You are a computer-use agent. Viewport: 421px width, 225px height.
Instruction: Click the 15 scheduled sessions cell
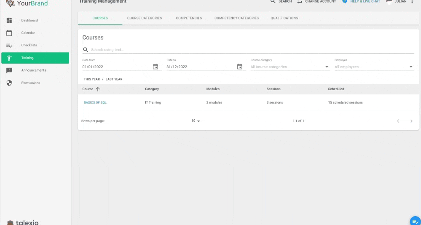pos(345,102)
